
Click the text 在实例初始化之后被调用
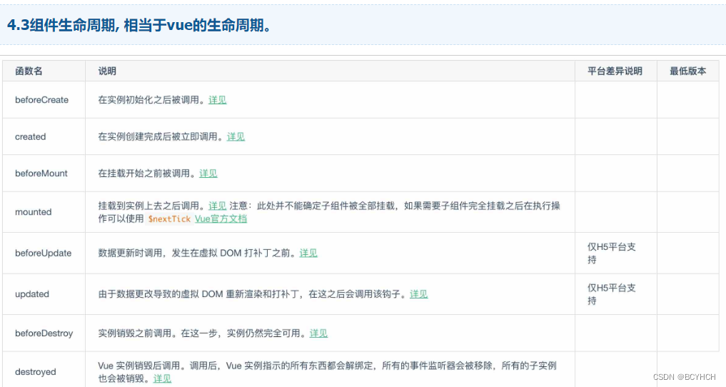pyautogui.click(x=151, y=100)
